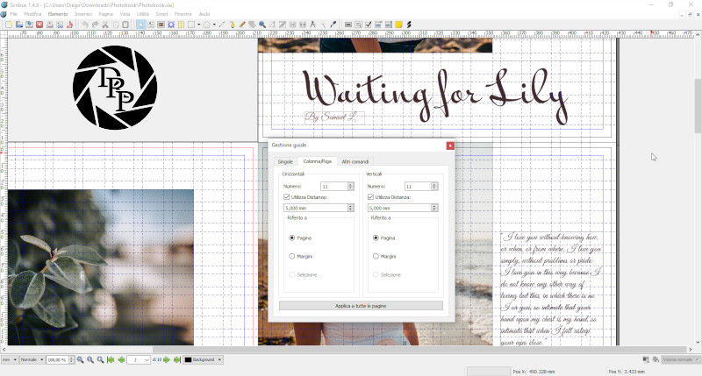Expand the page number combo box
Screen dimensions: 702x376
(x=148, y=360)
